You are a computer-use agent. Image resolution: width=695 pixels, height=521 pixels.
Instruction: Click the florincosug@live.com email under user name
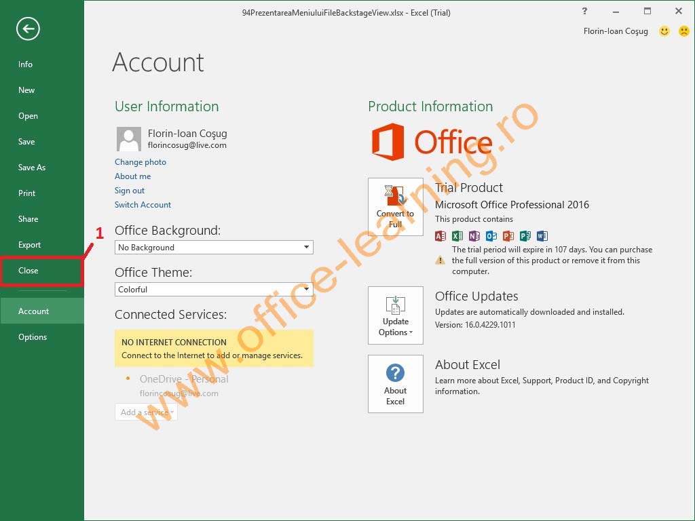(187, 145)
